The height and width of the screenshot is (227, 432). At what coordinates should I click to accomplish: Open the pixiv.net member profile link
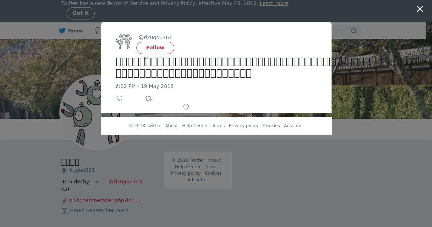[105, 200]
